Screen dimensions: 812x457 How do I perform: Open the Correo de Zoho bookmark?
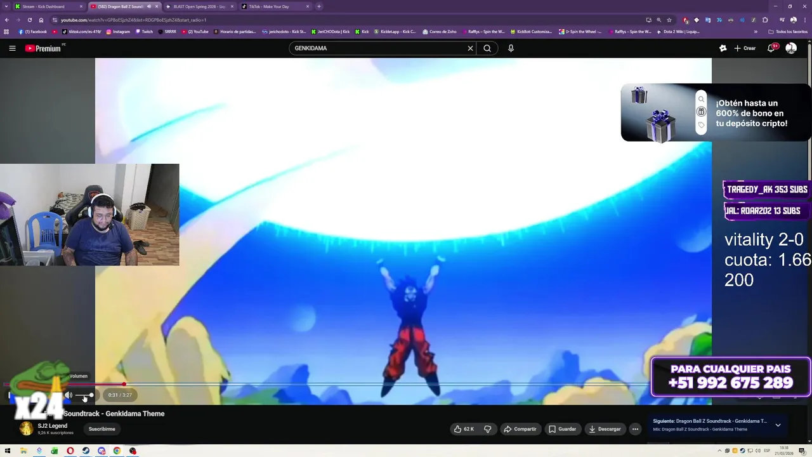coord(440,31)
